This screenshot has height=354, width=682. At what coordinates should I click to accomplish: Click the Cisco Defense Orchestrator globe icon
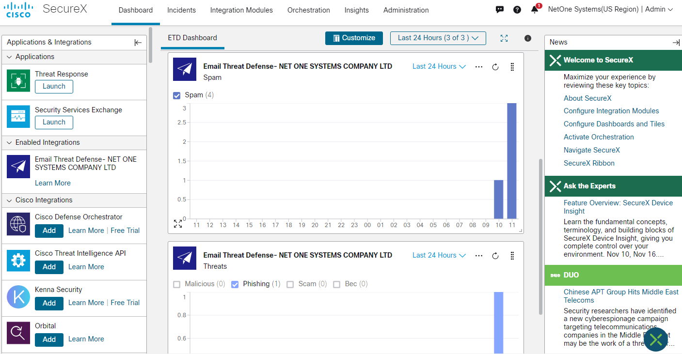pos(18,224)
